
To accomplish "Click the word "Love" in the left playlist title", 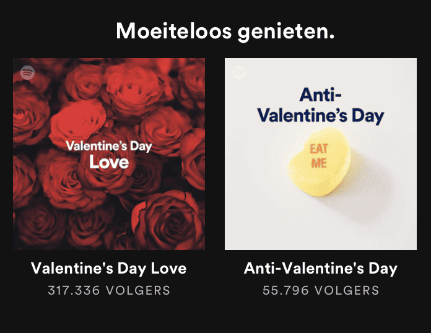I will coord(166,269).
